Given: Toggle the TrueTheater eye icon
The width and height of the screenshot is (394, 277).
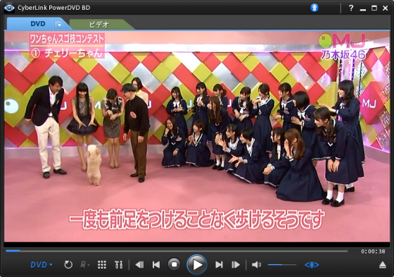Looking at the screenshot, I should click(x=312, y=264).
